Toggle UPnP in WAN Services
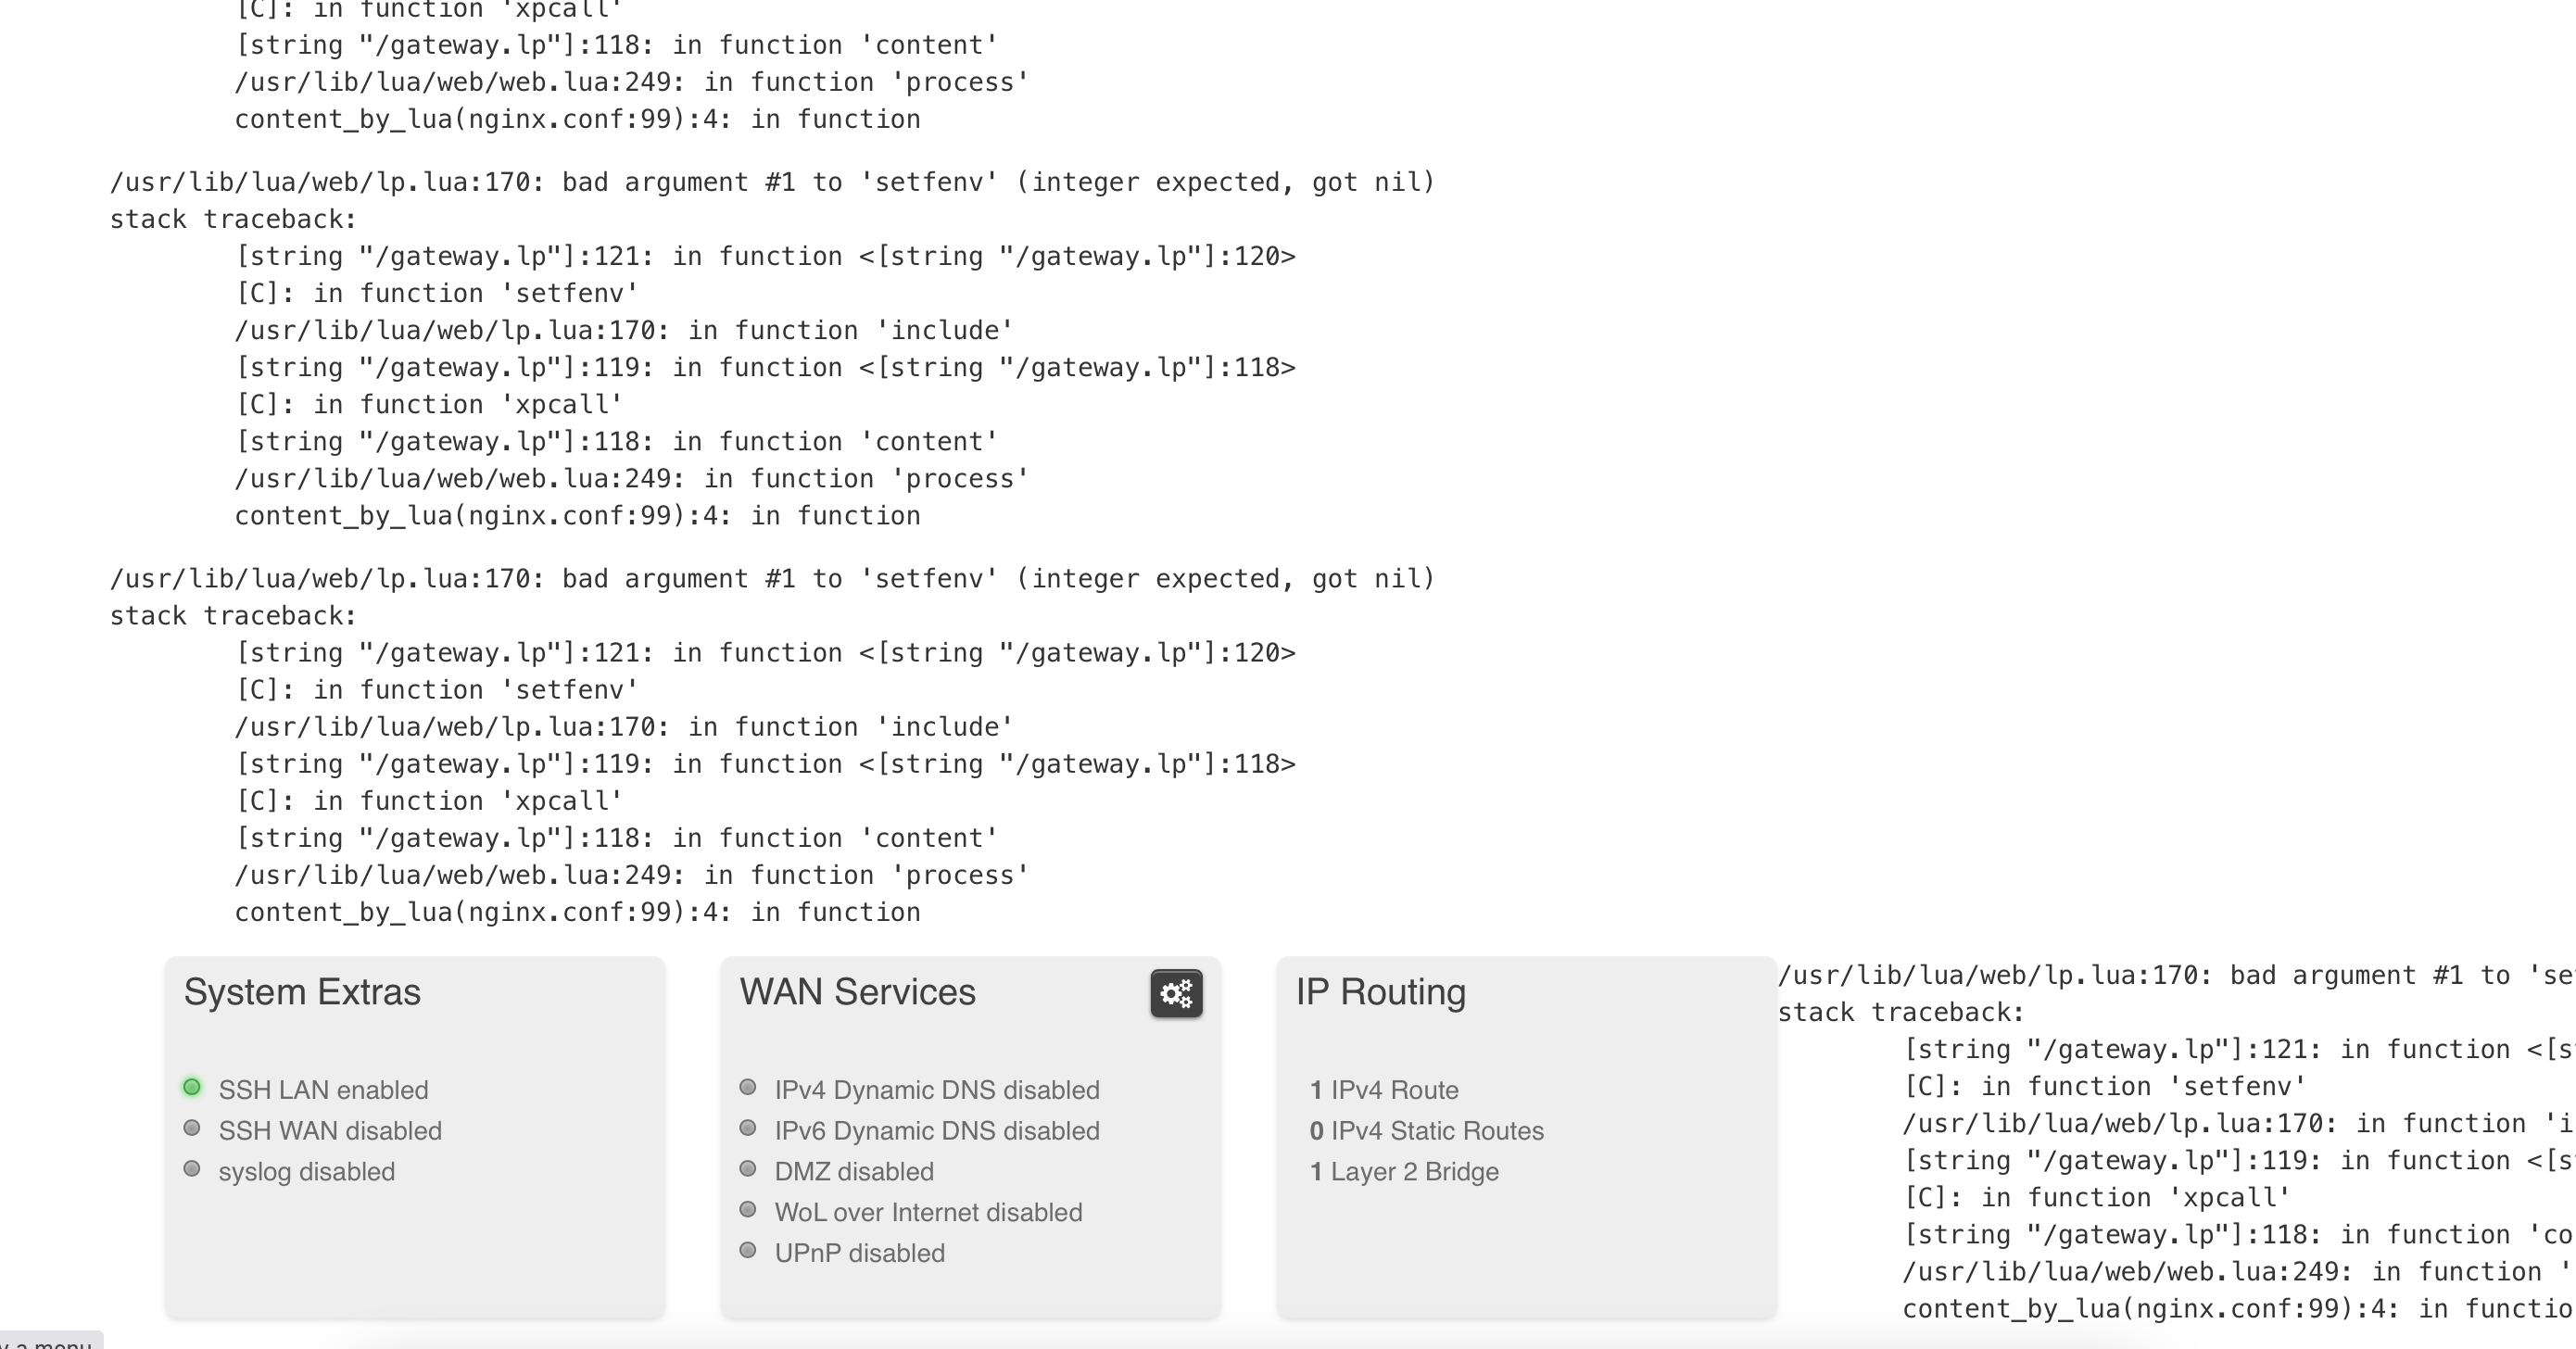The image size is (2576, 1349). click(x=860, y=1253)
